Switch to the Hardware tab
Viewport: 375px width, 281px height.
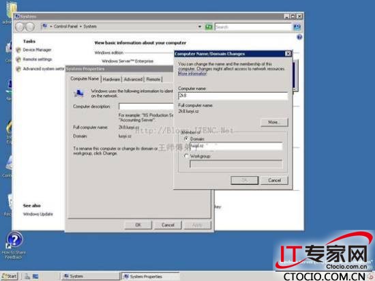[x=111, y=79]
